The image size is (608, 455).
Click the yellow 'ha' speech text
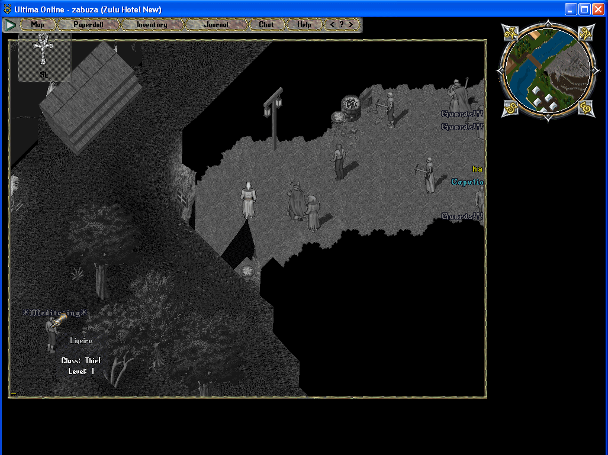[477, 169]
